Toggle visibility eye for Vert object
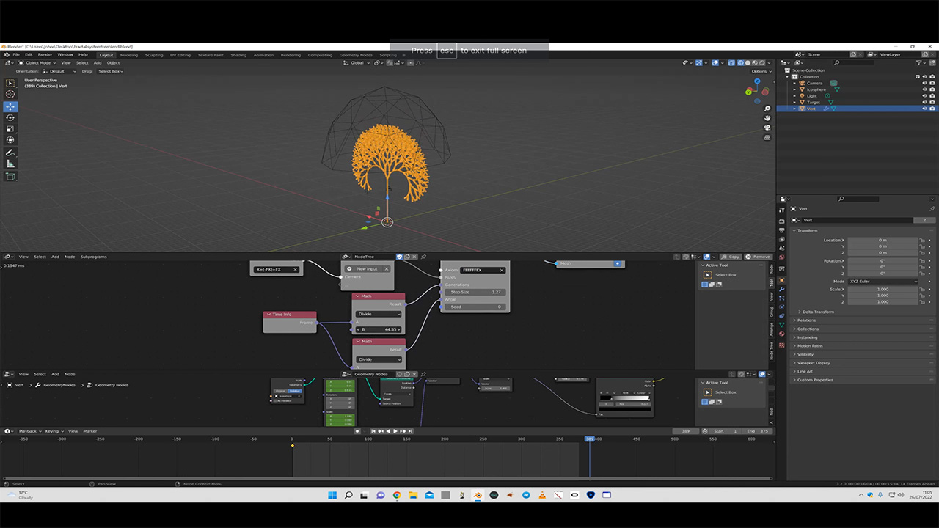 pos(924,109)
